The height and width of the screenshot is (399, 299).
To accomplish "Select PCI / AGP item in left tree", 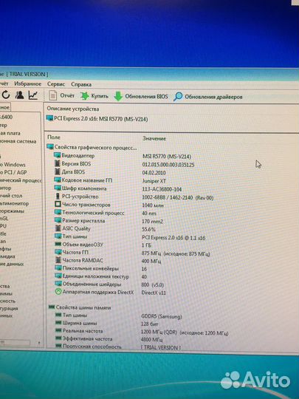I will pyautogui.click(x=13, y=172).
